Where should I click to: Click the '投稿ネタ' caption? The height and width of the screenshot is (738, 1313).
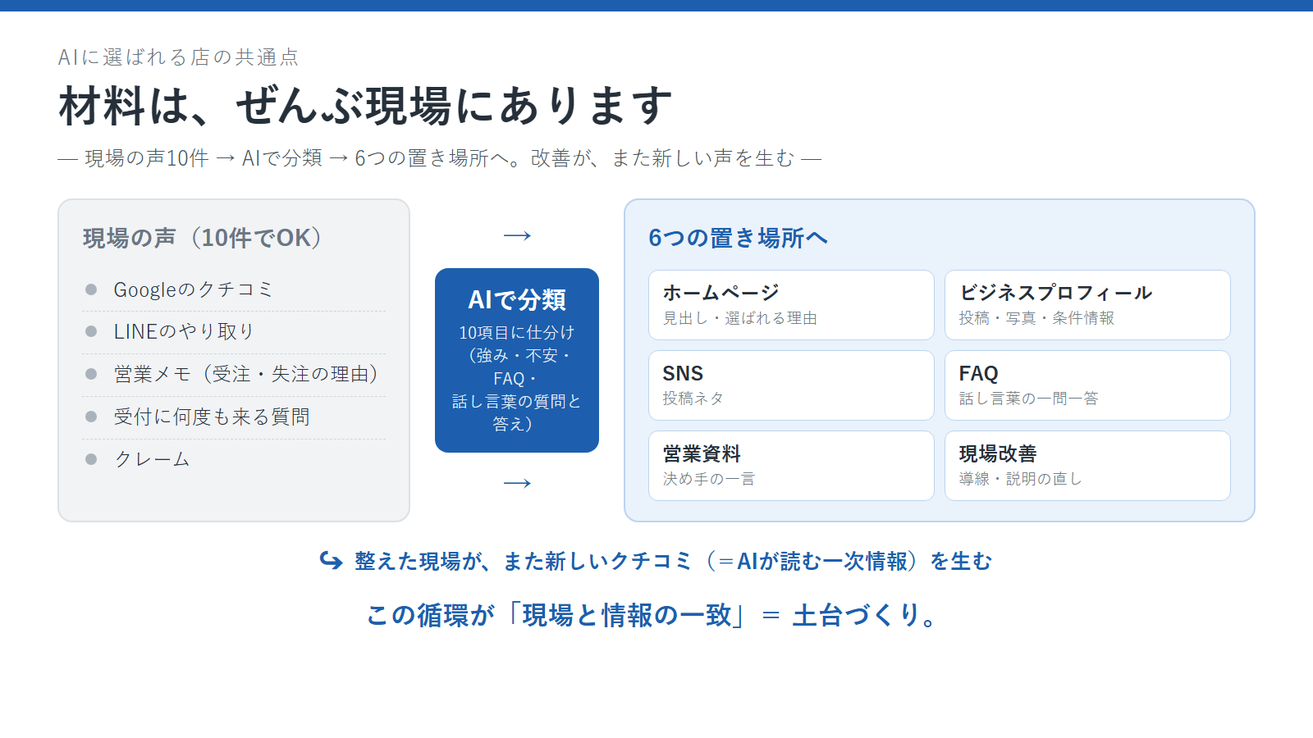coord(693,399)
